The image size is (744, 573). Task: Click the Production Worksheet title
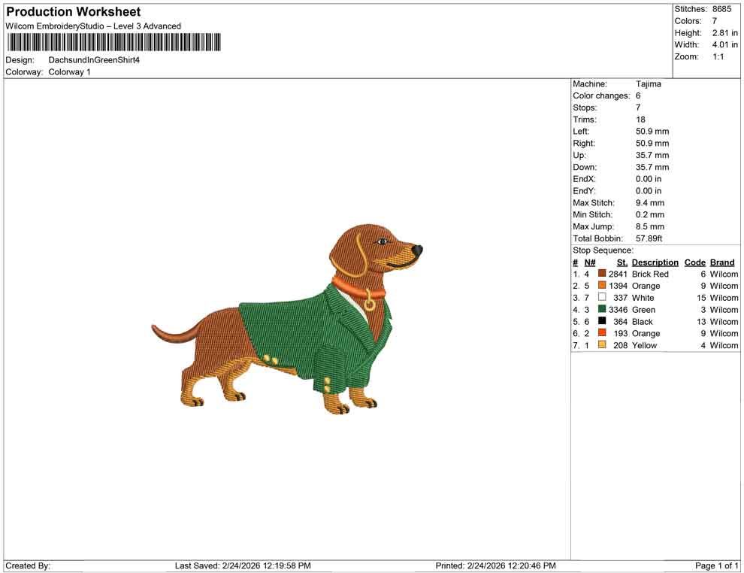pos(73,11)
